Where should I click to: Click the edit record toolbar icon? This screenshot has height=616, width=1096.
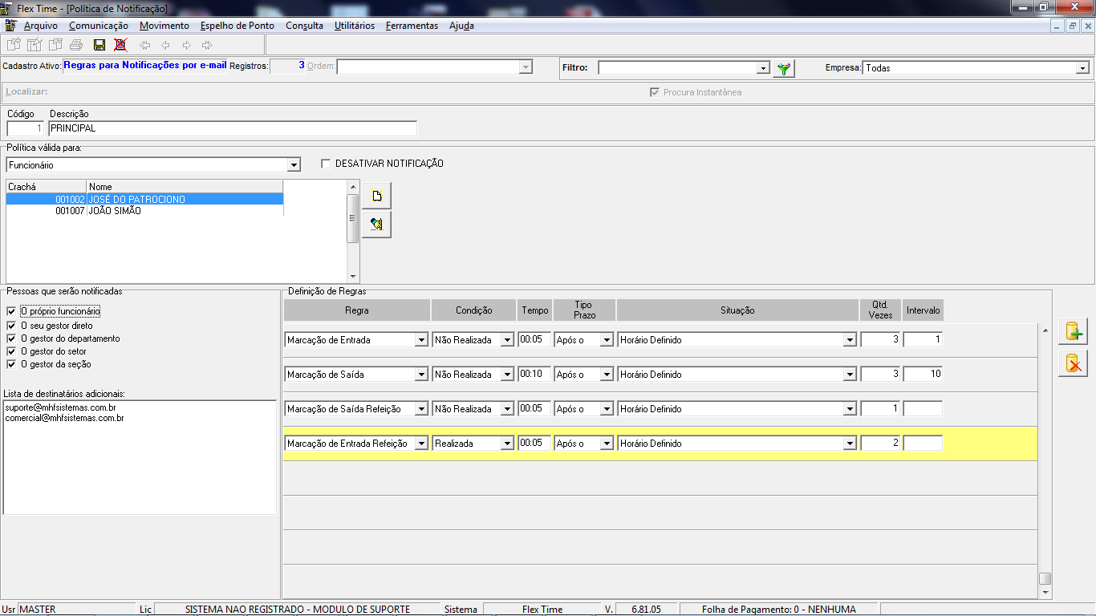(35, 45)
